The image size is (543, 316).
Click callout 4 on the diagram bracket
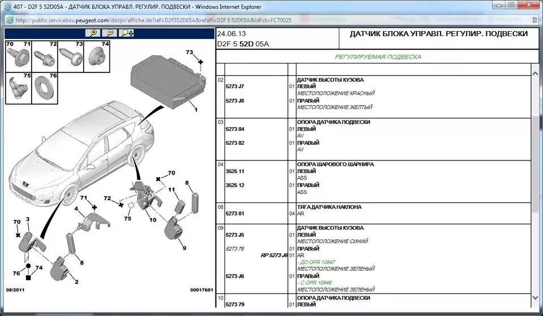pos(76,209)
